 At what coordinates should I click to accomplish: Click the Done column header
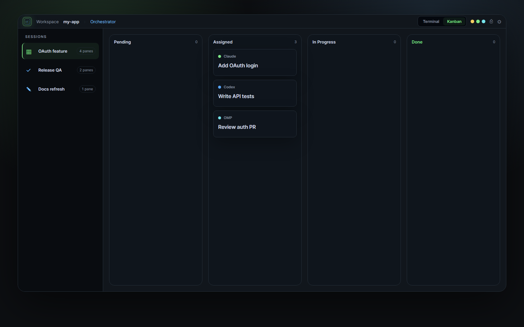[x=417, y=42]
